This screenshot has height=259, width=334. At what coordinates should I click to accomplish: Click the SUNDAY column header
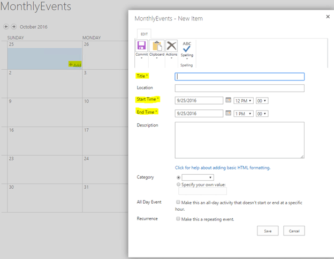pyautogui.click(x=16, y=38)
